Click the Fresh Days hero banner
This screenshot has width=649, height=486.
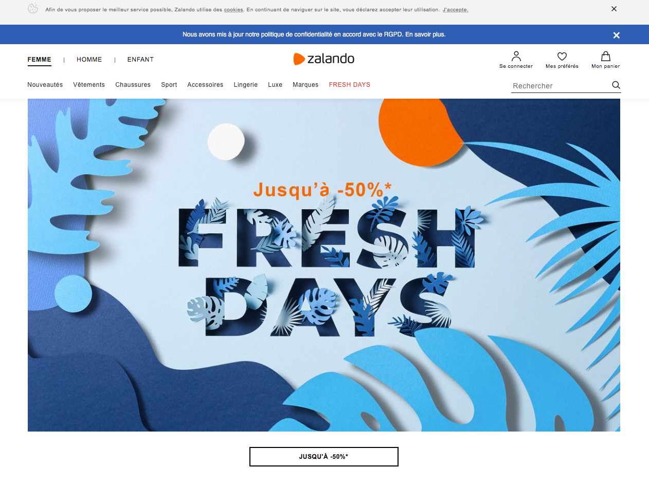(x=324, y=265)
